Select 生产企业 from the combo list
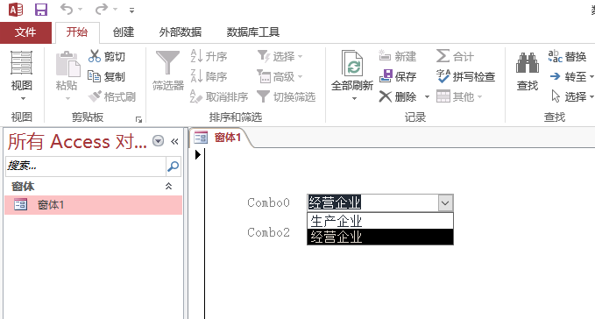 [379, 221]
